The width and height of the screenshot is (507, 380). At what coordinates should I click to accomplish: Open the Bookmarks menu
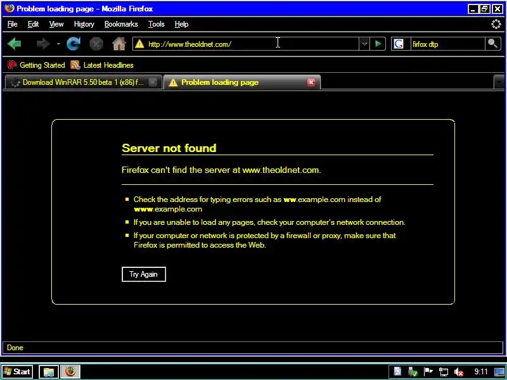tap(121, 24)
